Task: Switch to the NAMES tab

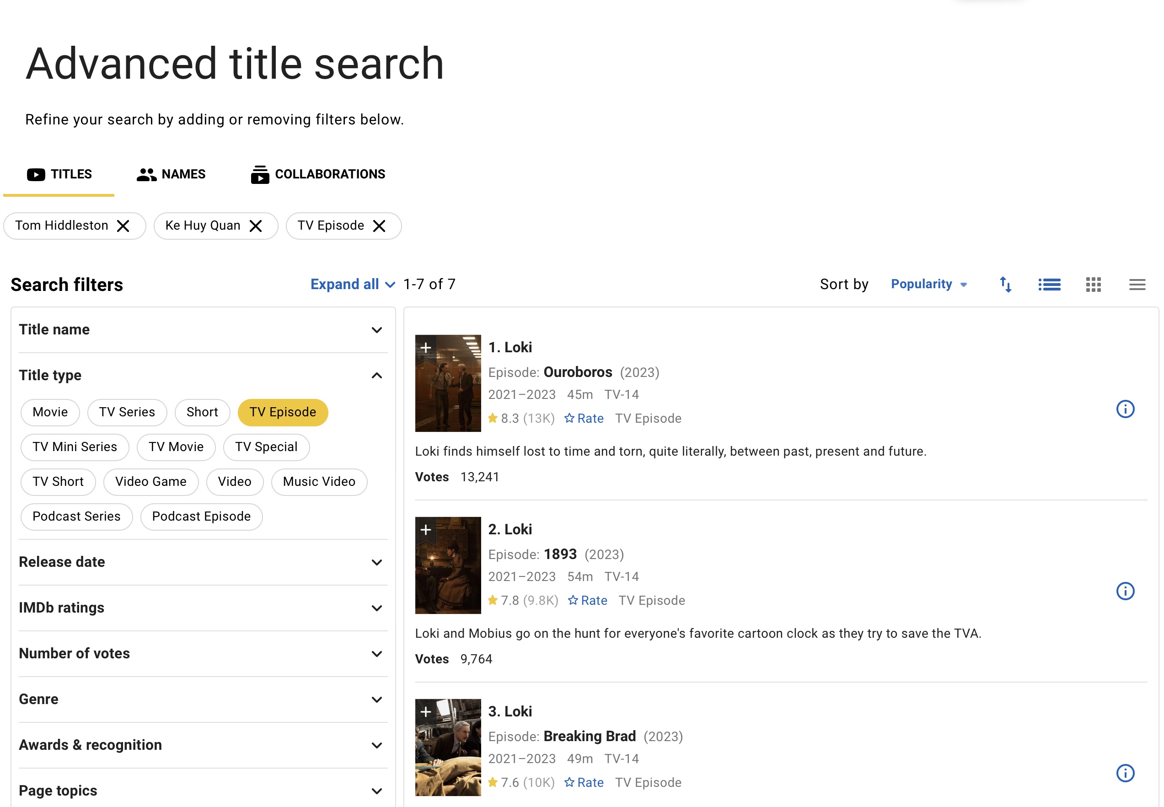Action: [171, 174]
